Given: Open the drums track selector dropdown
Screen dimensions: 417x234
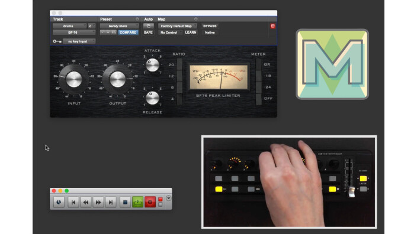Looking at the screenshot, I should [70, 26].
